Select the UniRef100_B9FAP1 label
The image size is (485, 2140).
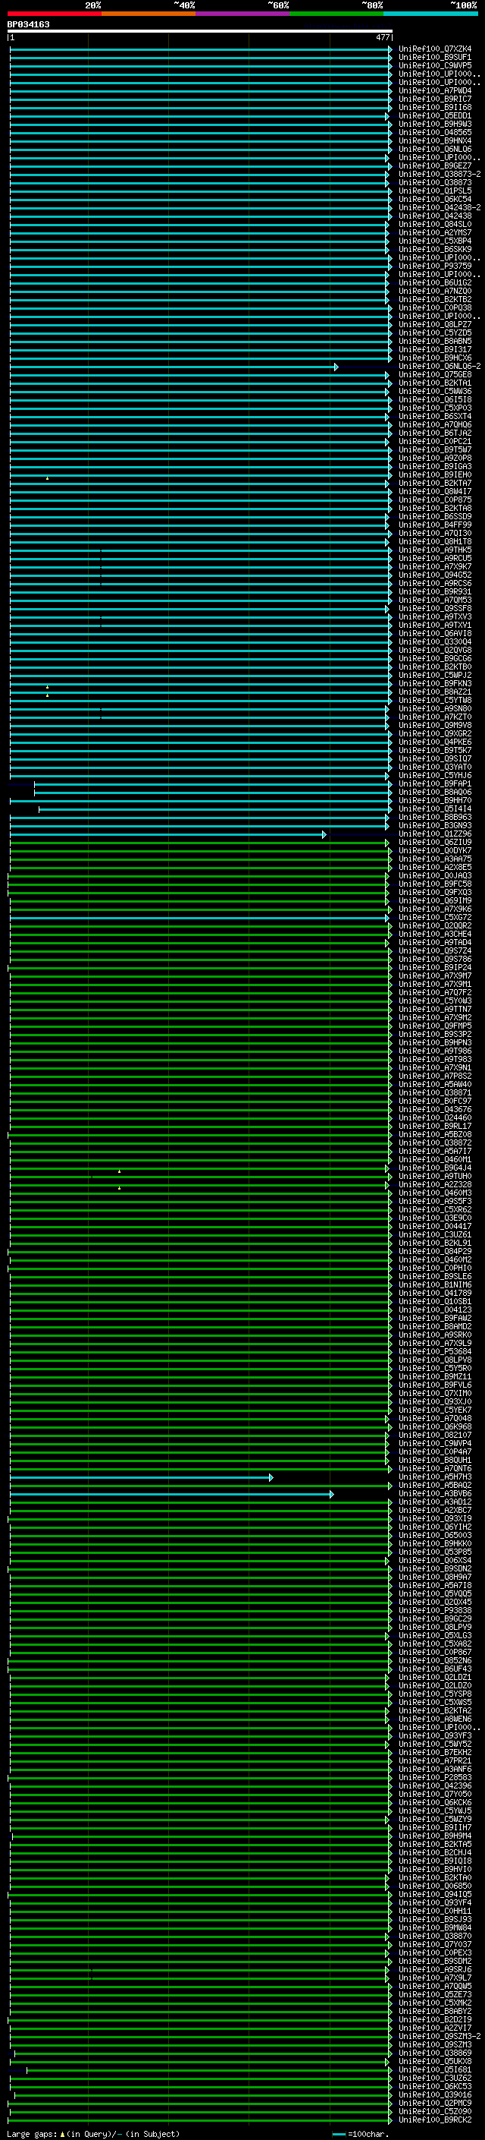click(x=435, y=783)
